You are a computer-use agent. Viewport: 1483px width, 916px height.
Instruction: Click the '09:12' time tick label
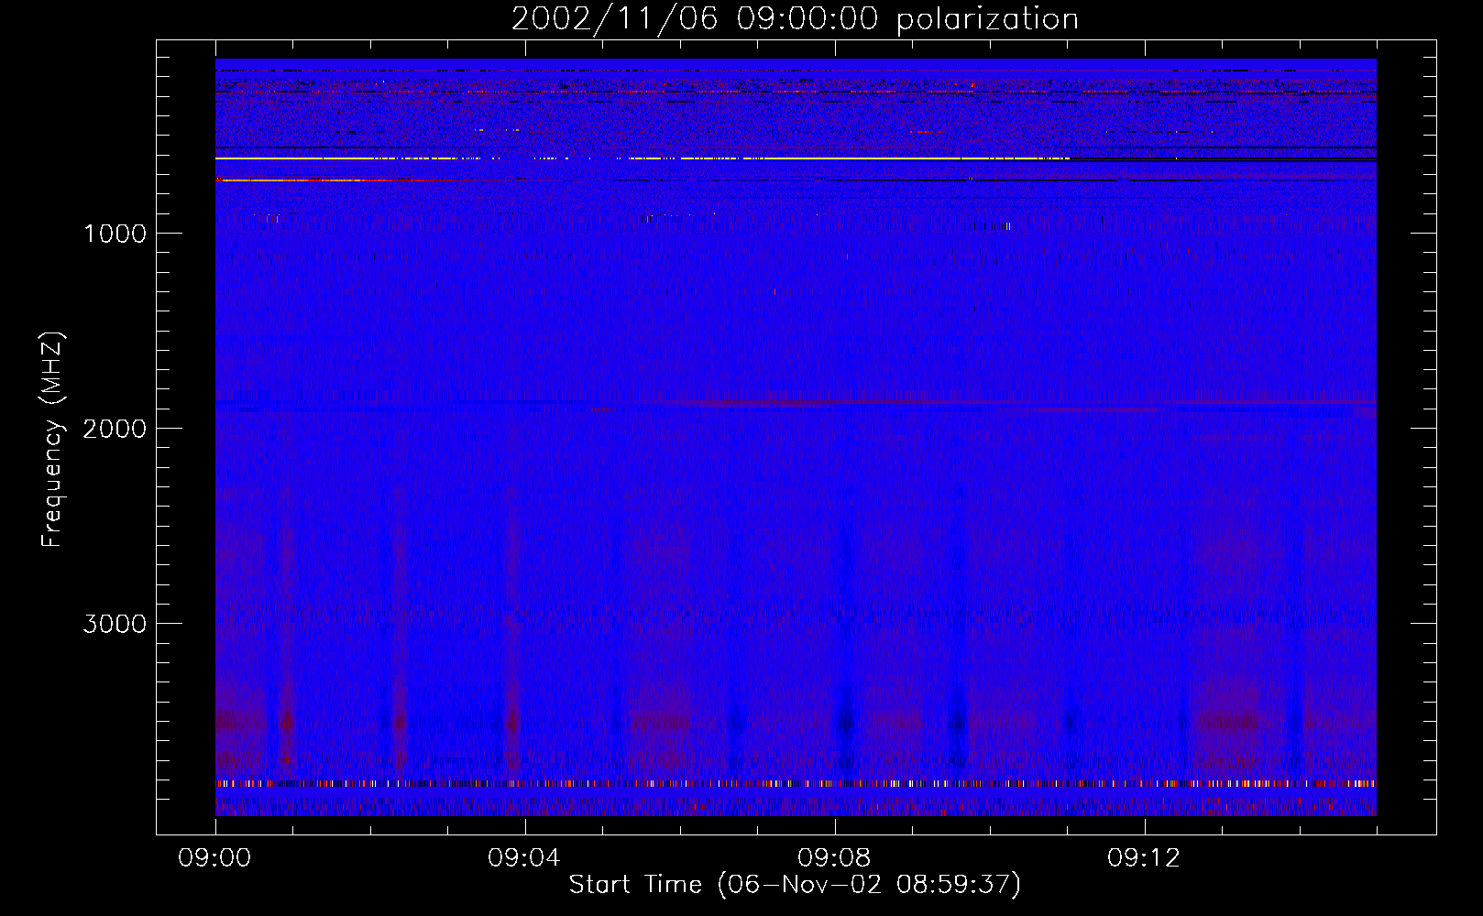tap(1144, 858)
